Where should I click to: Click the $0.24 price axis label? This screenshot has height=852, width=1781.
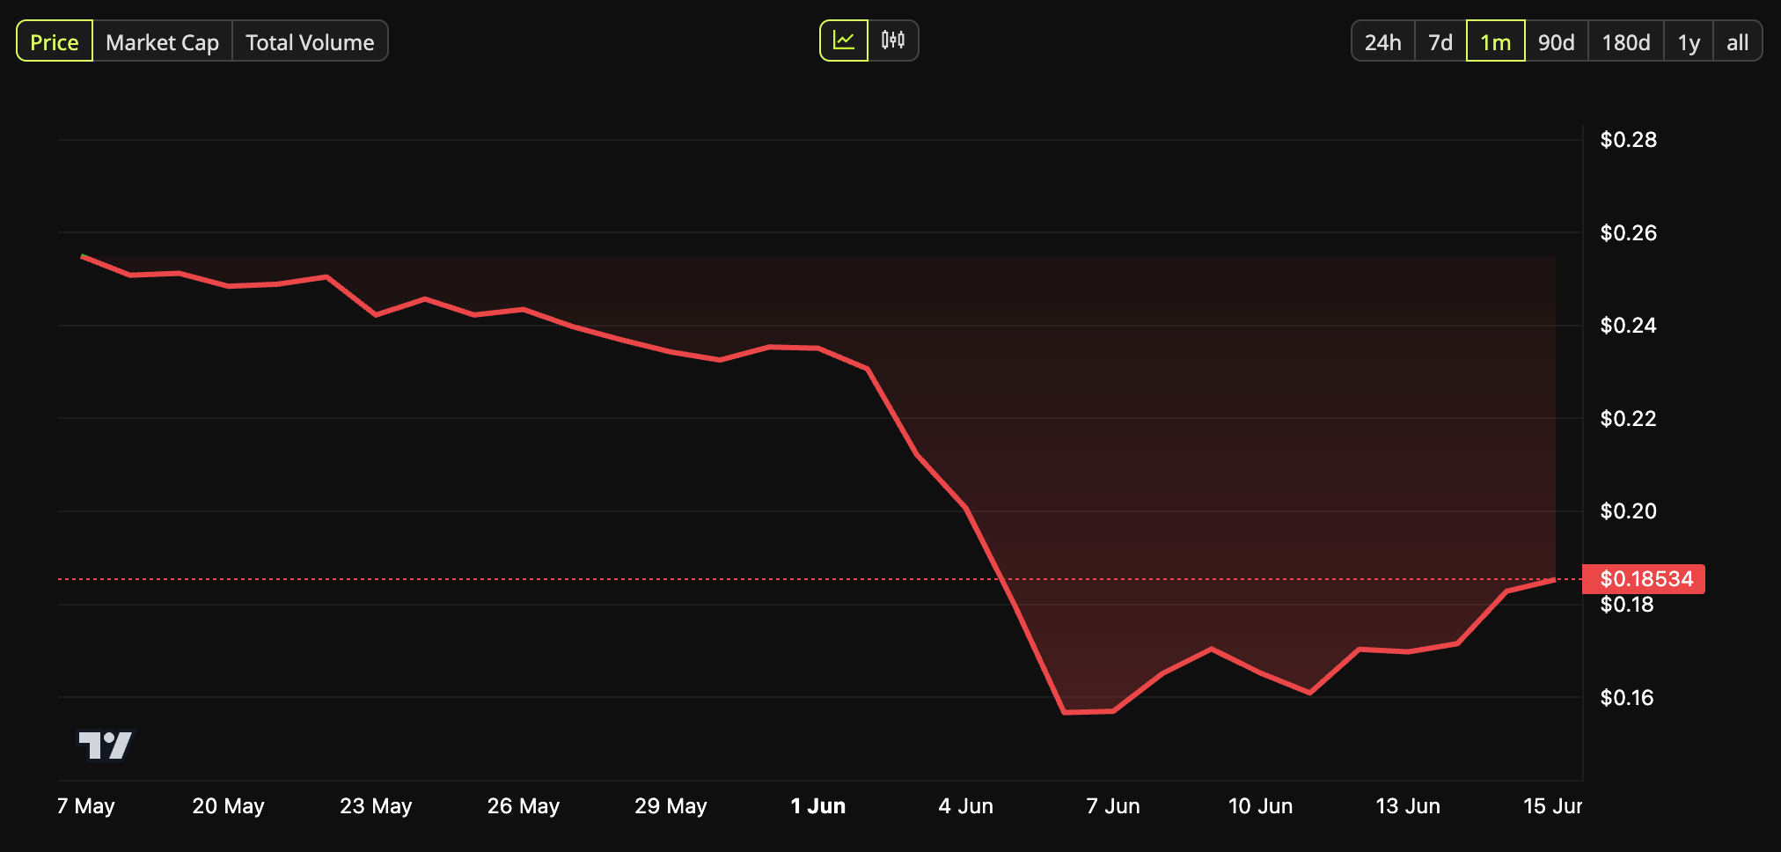[1628, 326]
